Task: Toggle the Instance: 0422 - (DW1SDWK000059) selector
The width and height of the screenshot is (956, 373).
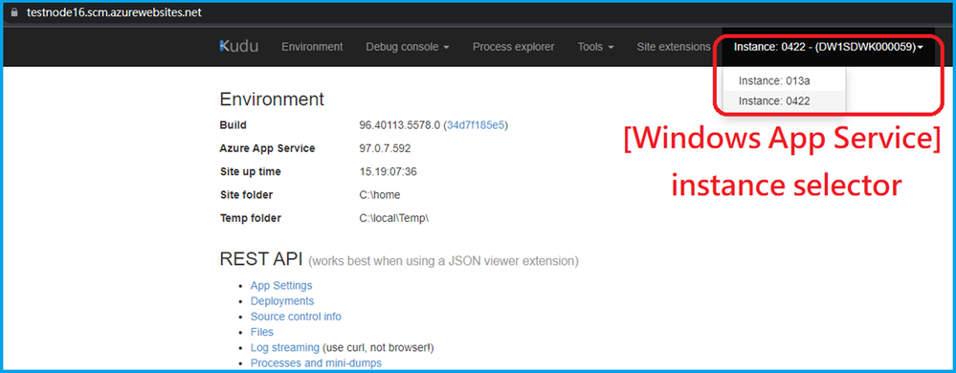Action: point(828,47)
